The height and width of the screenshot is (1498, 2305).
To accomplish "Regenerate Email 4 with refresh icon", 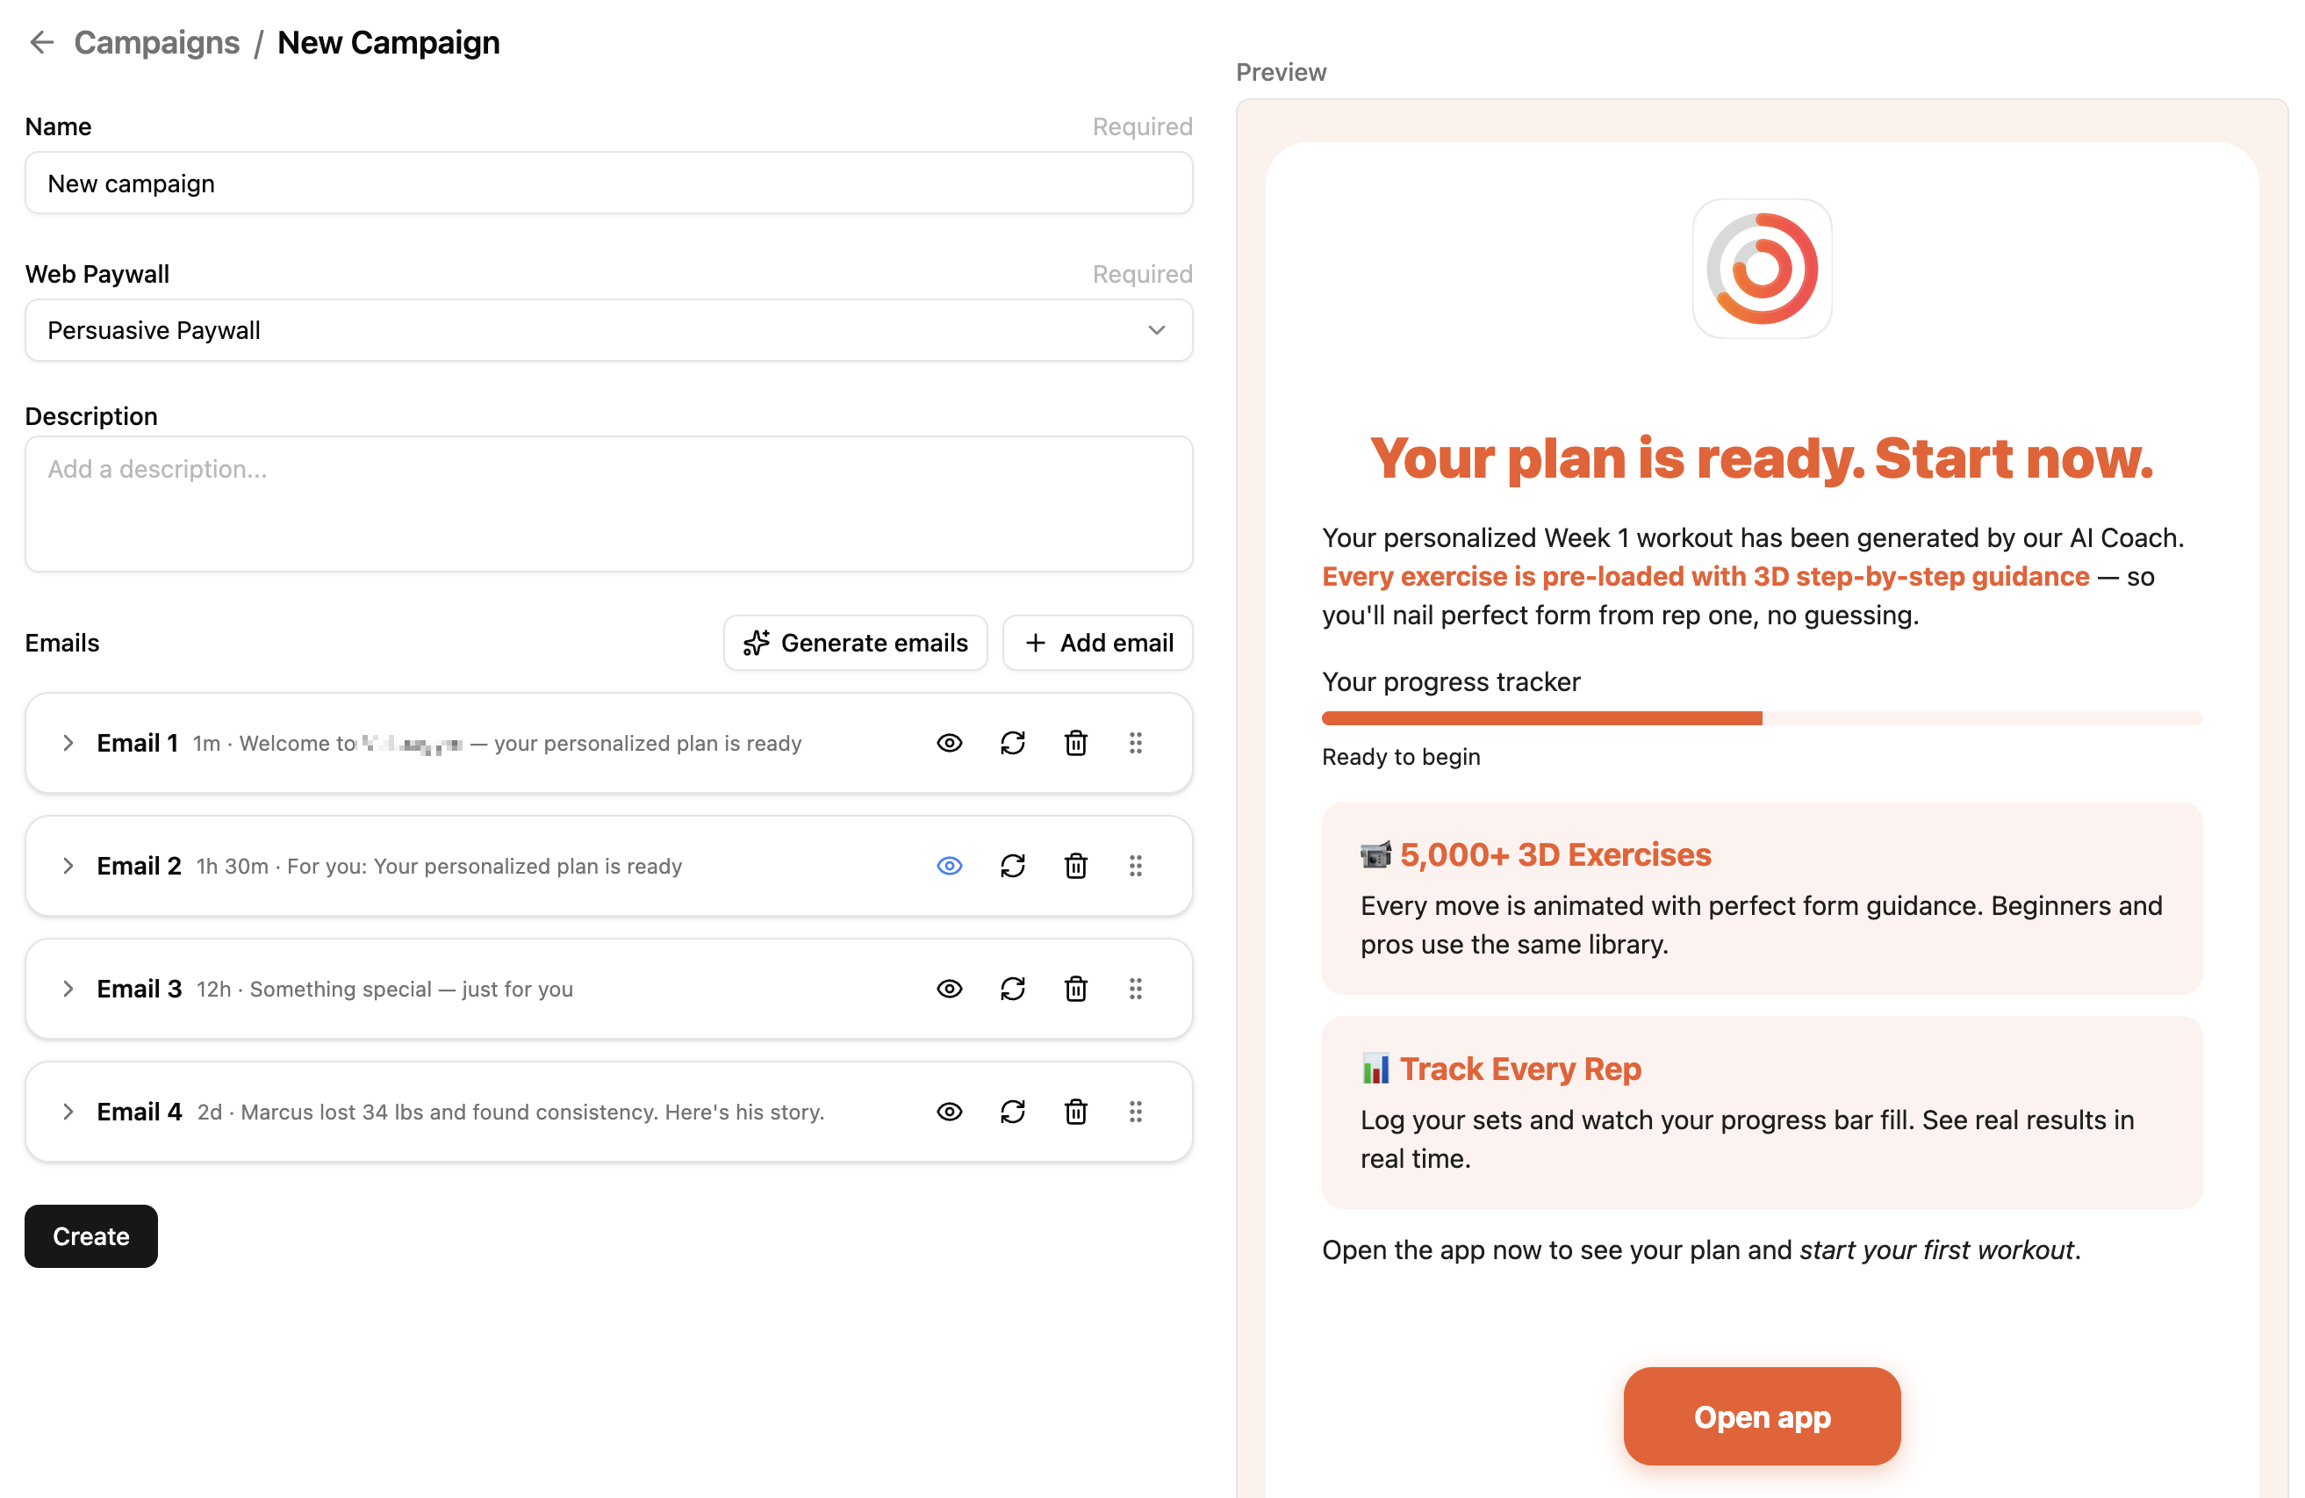I will coord(1012,1112).
